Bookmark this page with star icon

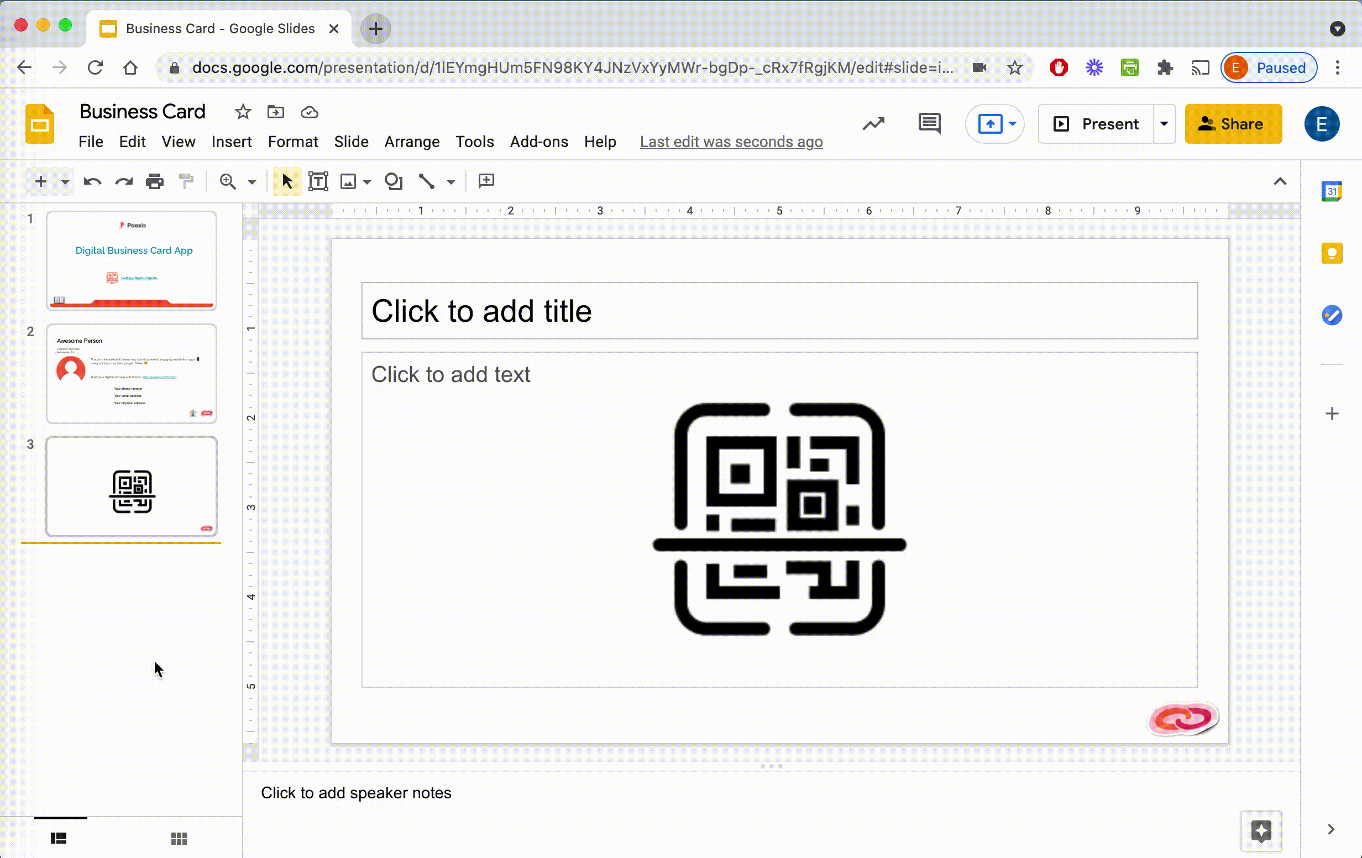1015,68
